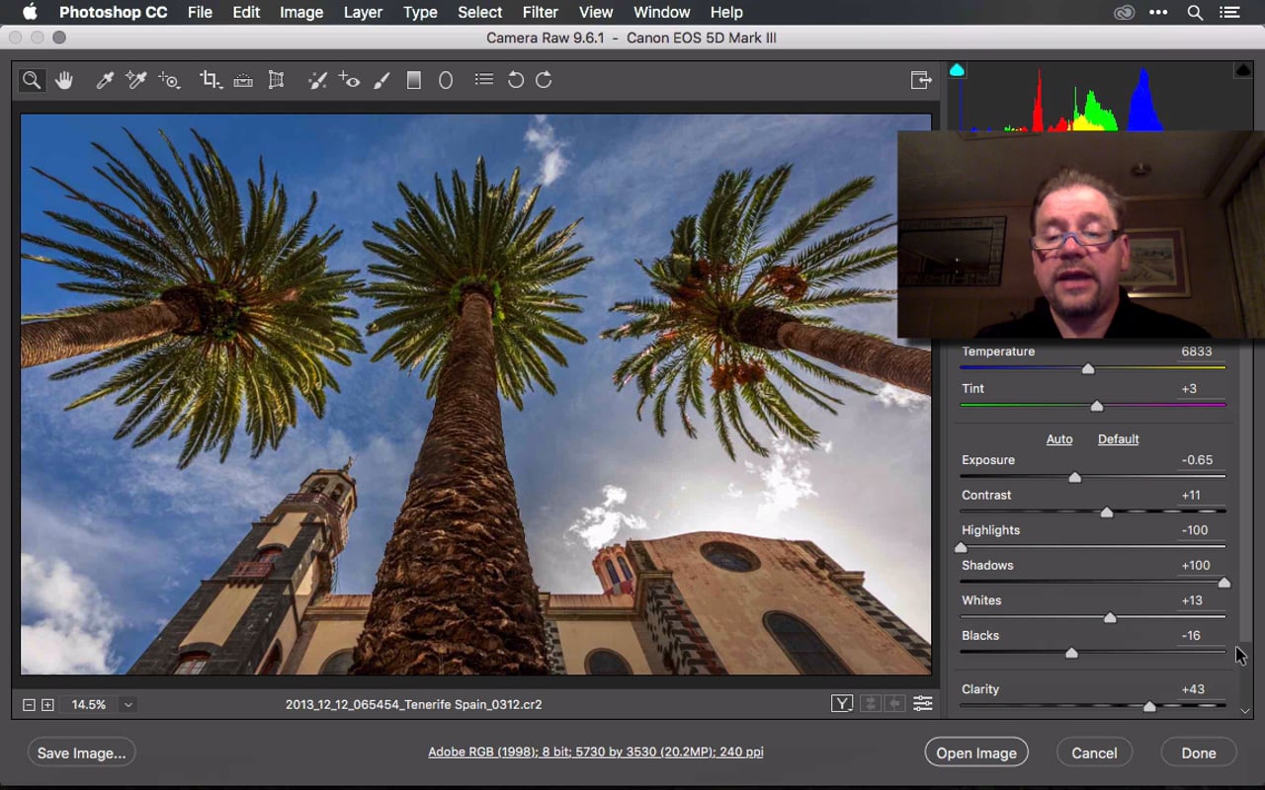Select the Crop tool
Image resolution: width=1265 pixels, height=790 pixels.
[210, 80]
